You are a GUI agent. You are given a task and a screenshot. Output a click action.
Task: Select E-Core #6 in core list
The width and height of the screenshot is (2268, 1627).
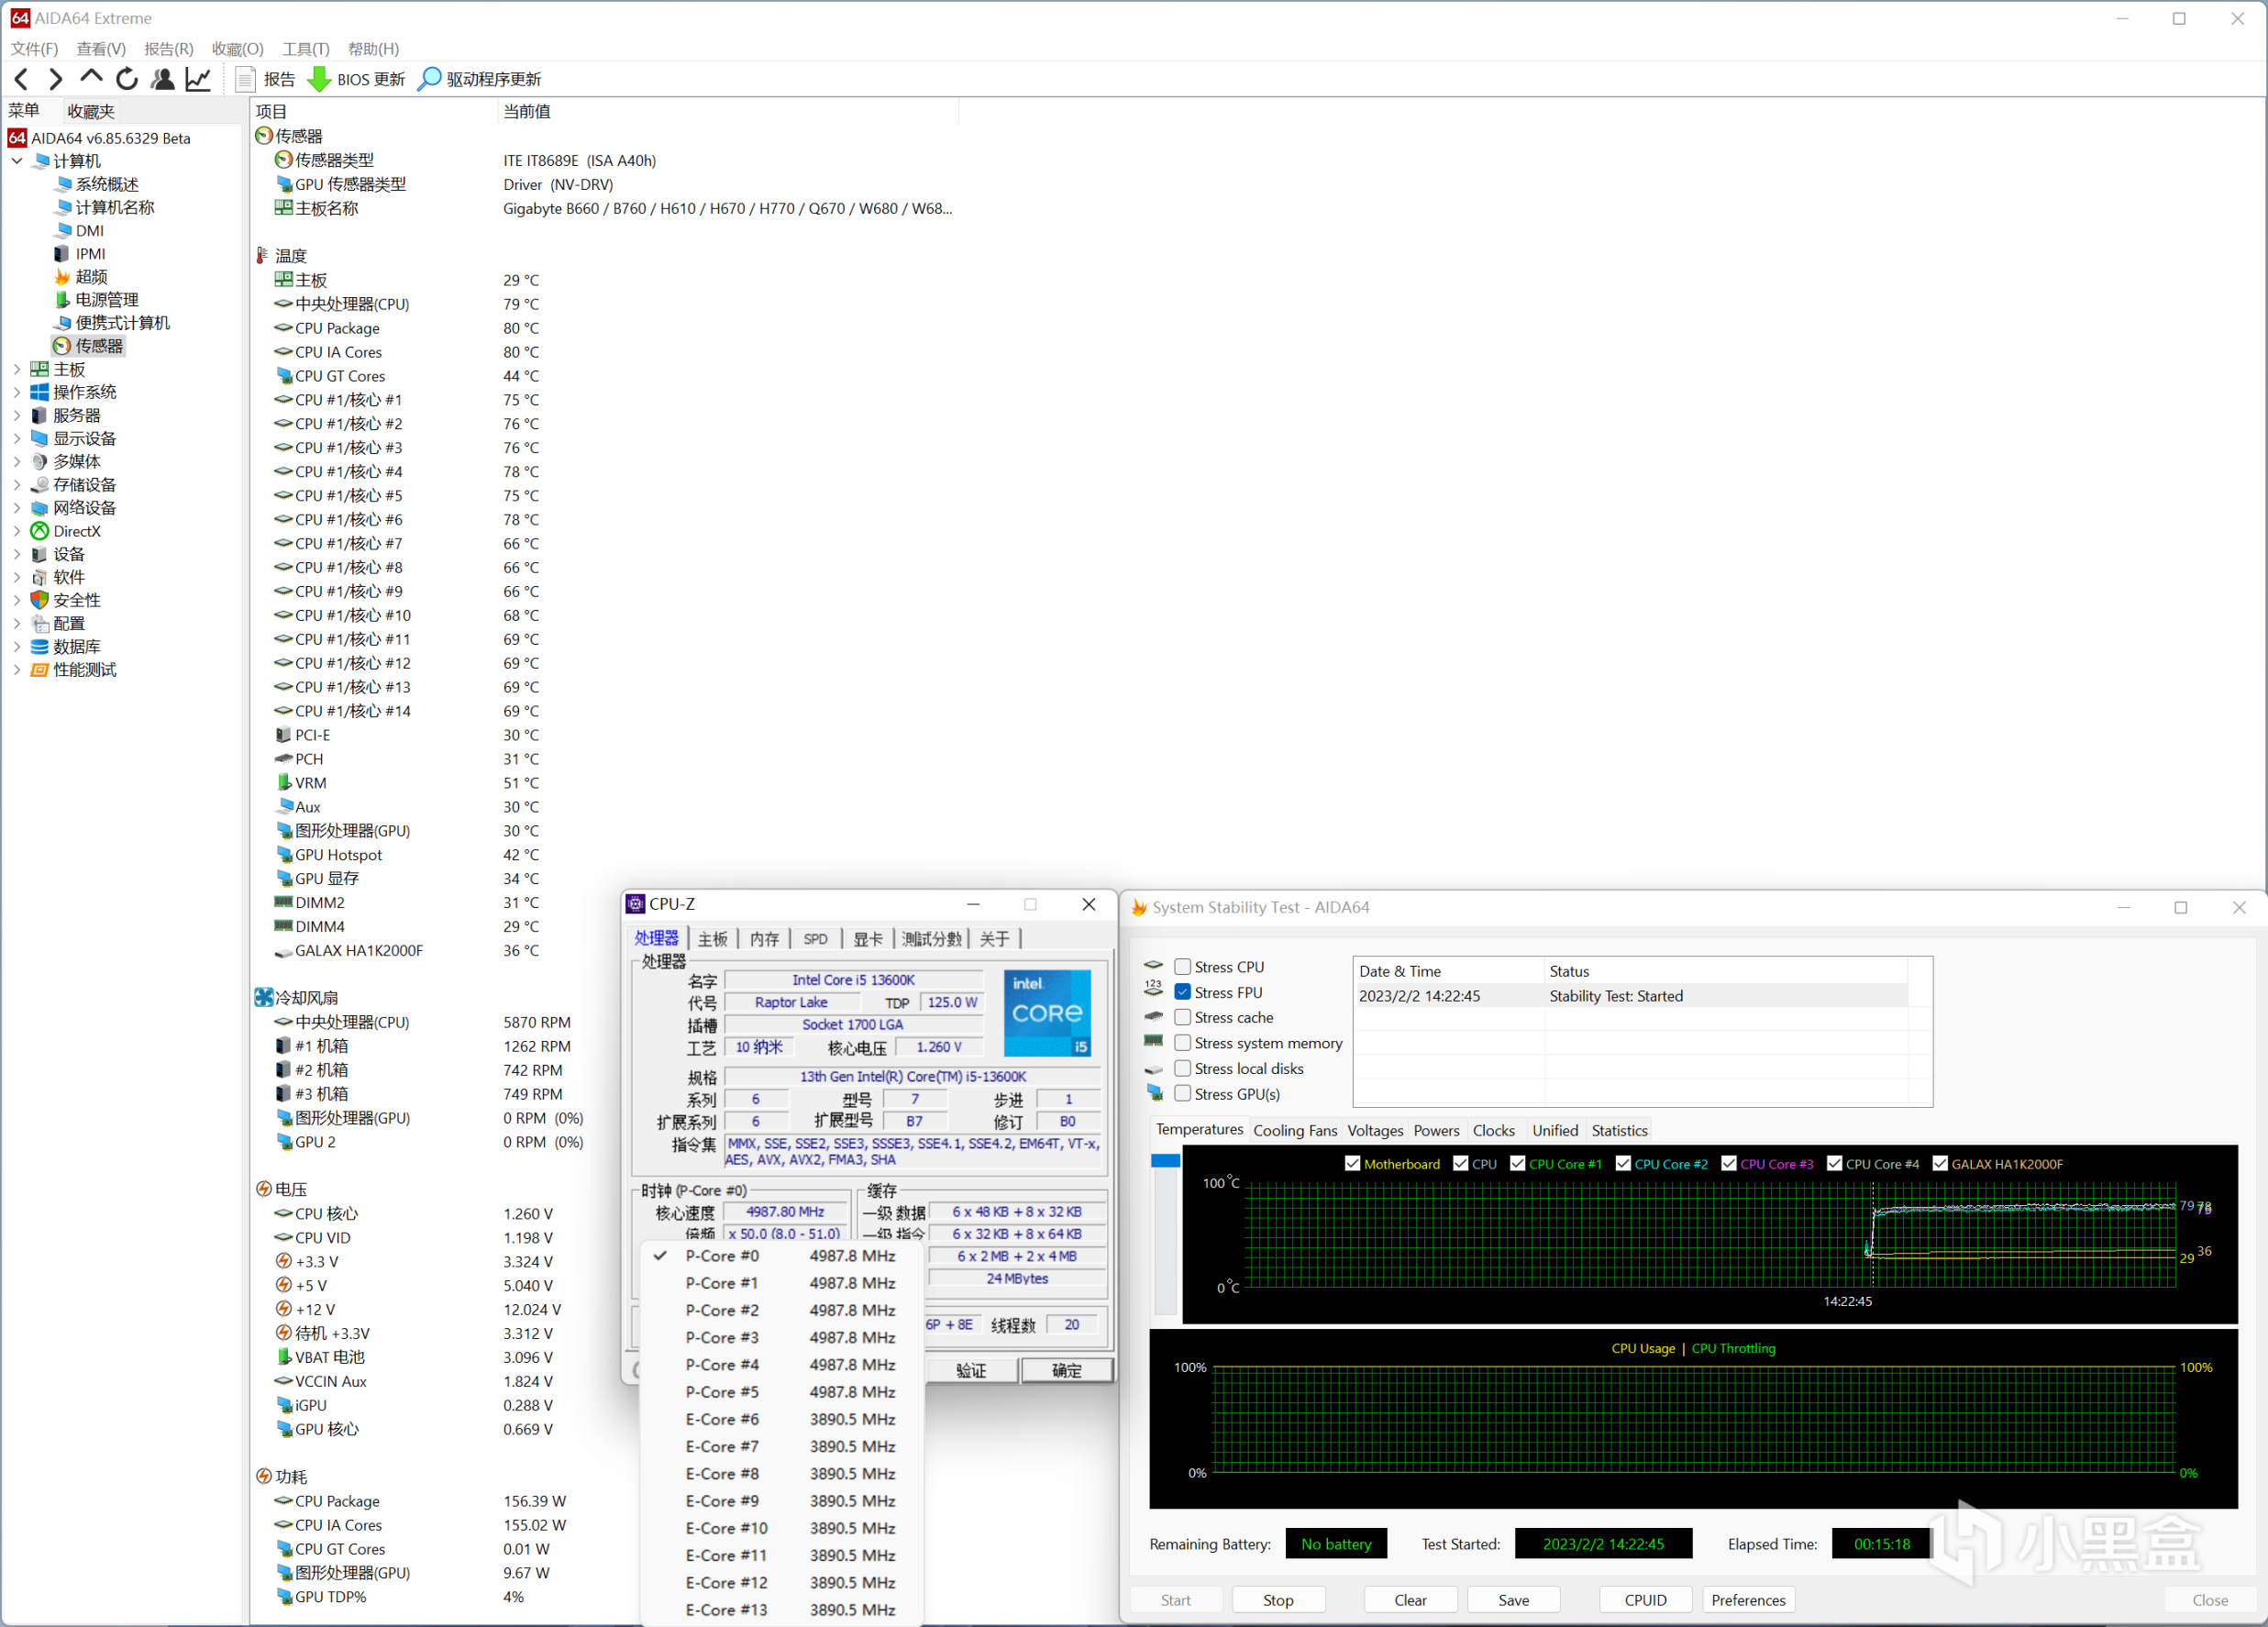click(x=722, y=1419)
